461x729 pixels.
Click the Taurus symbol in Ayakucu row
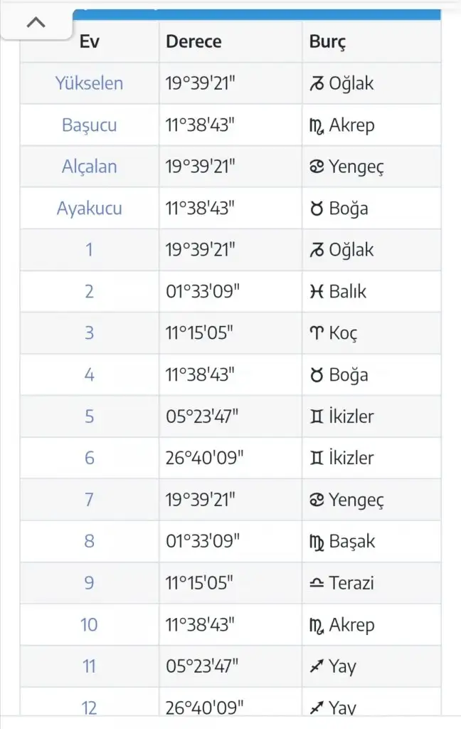pyautogui.click(x=317, y=209)
